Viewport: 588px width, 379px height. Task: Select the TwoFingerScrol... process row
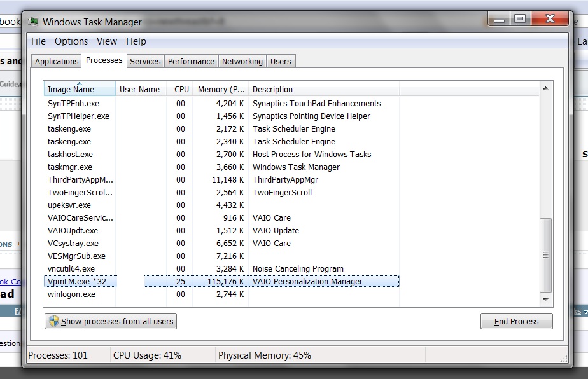point(221,193)
